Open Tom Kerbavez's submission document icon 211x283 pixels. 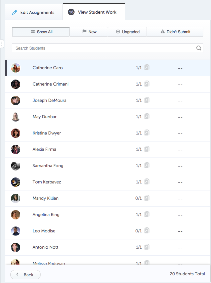(x=147, y=182)
